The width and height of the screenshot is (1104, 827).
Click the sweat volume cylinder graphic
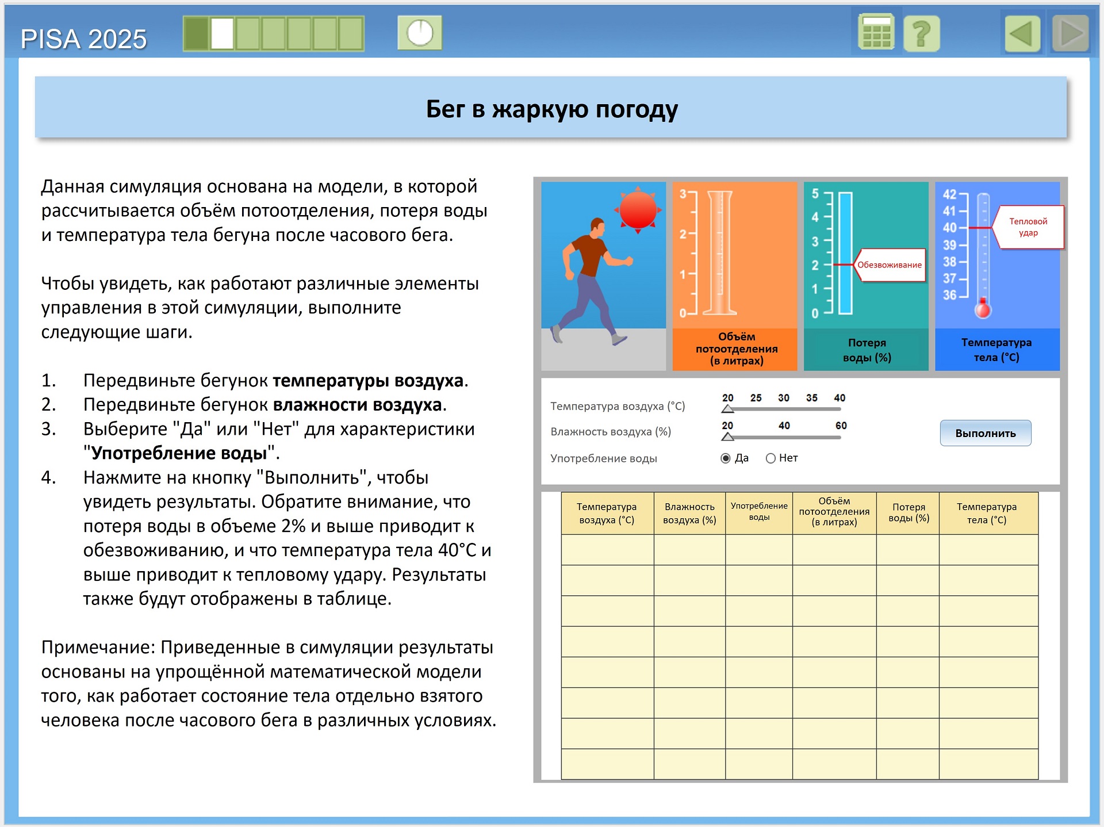tap(719, 253)
